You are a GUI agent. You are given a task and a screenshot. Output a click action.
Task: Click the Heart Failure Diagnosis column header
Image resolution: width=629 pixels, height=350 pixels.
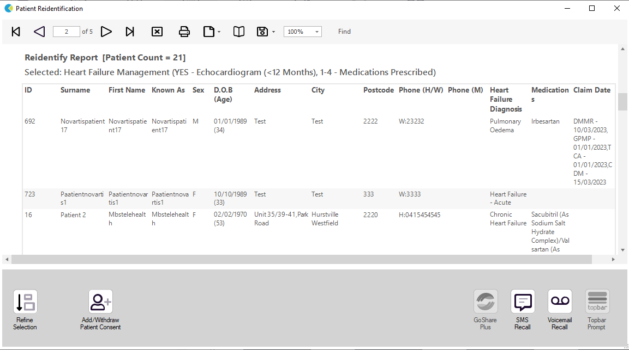[x=506, y=100]
